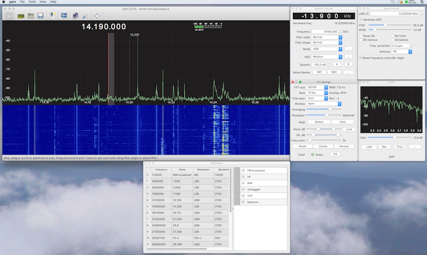This screenshot has width=427, height=255.
Task: Click the Demod button in FFT Settings
Action: pyautogui.click(x=344, y=147)
